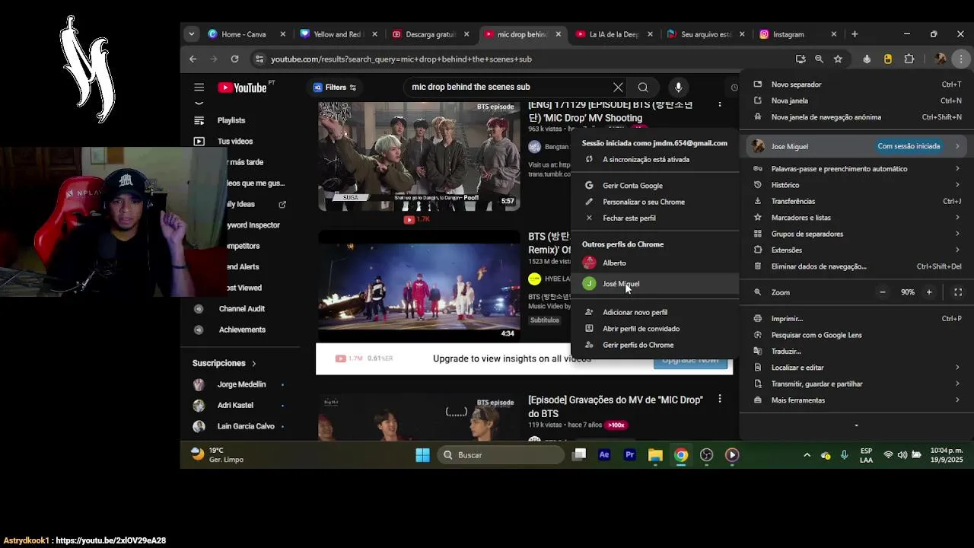This screenshot has width=974, height=548.
Task: Choose Fechar este perfil
Action: (655, 218)
